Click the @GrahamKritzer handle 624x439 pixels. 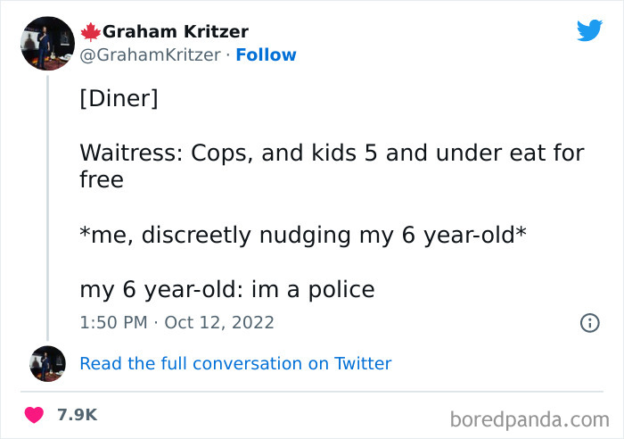click(x=150, y=54)
